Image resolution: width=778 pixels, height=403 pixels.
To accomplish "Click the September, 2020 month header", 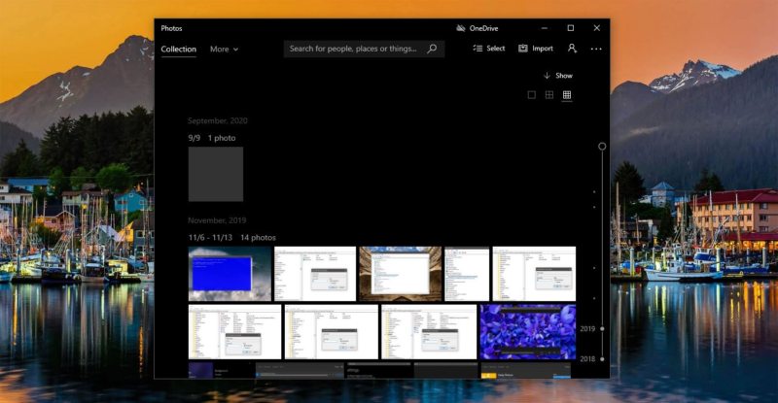I will pos(218,121).
